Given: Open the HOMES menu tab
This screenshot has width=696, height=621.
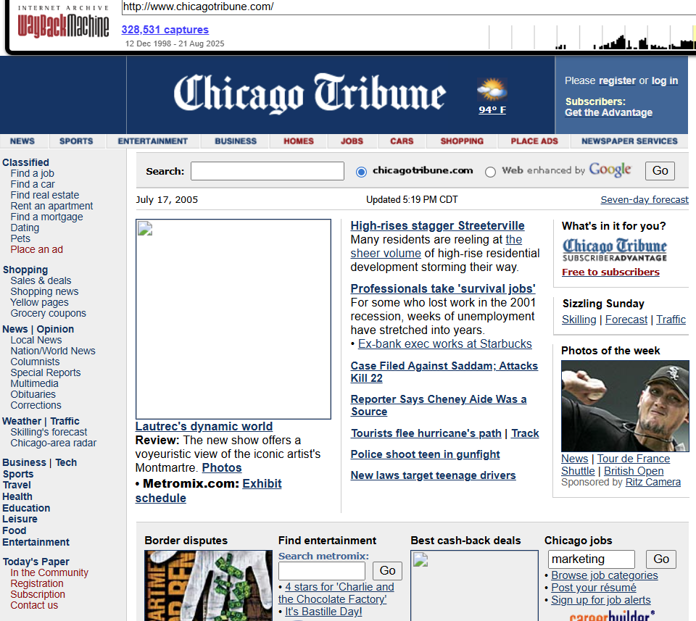Looking at the screenshot, I should [299, 141].
